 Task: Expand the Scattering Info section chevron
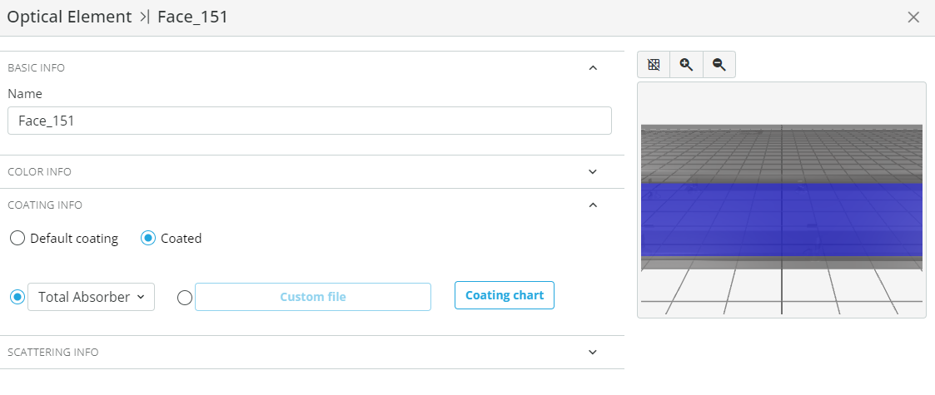[593, 352]
